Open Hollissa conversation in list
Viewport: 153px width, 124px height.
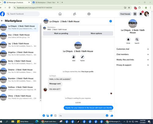tap(19, 88)
